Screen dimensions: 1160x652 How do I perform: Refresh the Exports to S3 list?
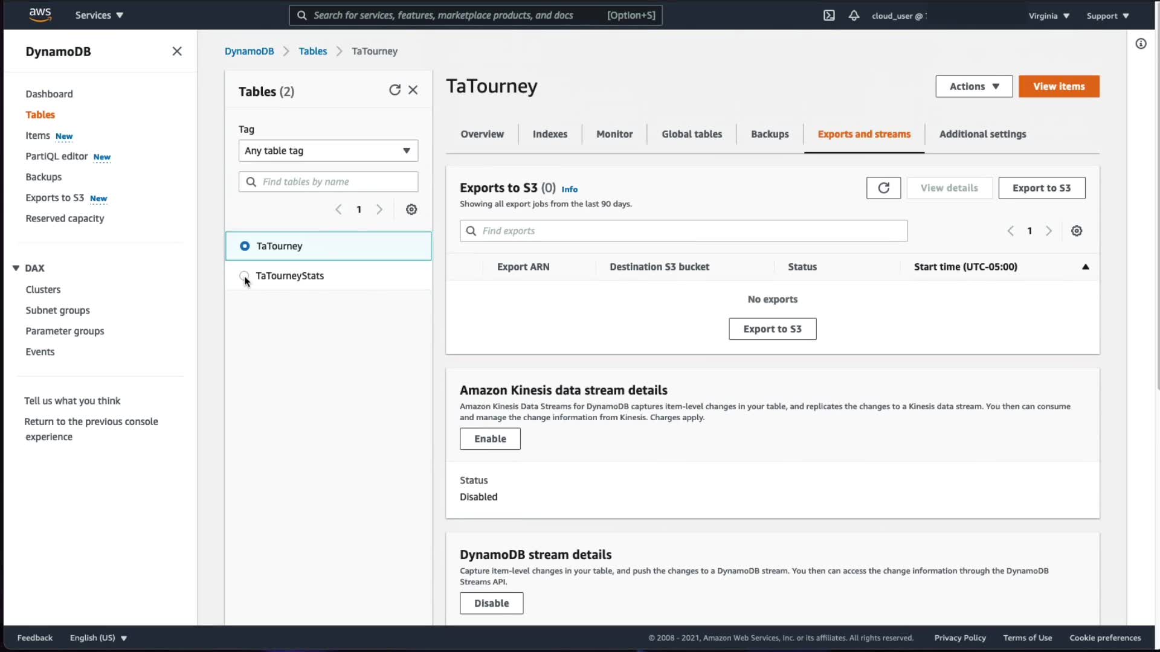[883, 188]
